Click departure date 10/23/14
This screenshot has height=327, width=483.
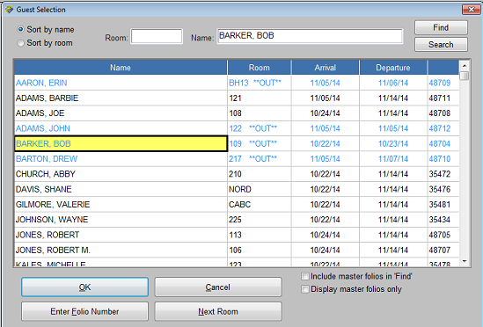click(x=393, y=143)
